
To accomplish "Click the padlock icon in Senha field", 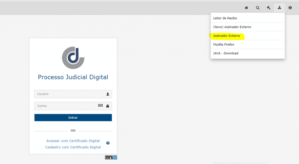I will [x=107, y=106].
